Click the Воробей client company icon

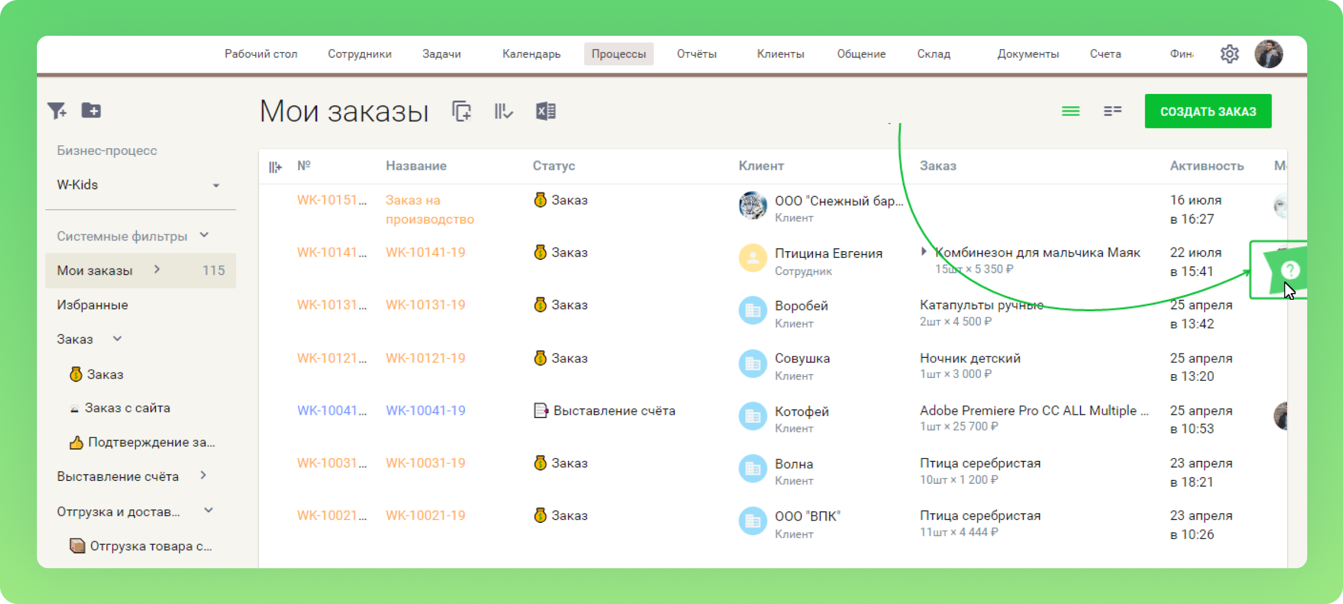pyautogui.click(x=753, y=310)
